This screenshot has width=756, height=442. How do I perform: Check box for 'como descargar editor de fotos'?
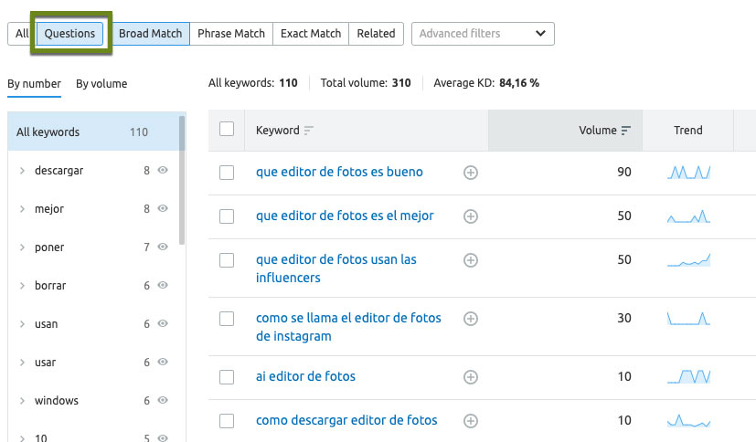pos(227,421)
